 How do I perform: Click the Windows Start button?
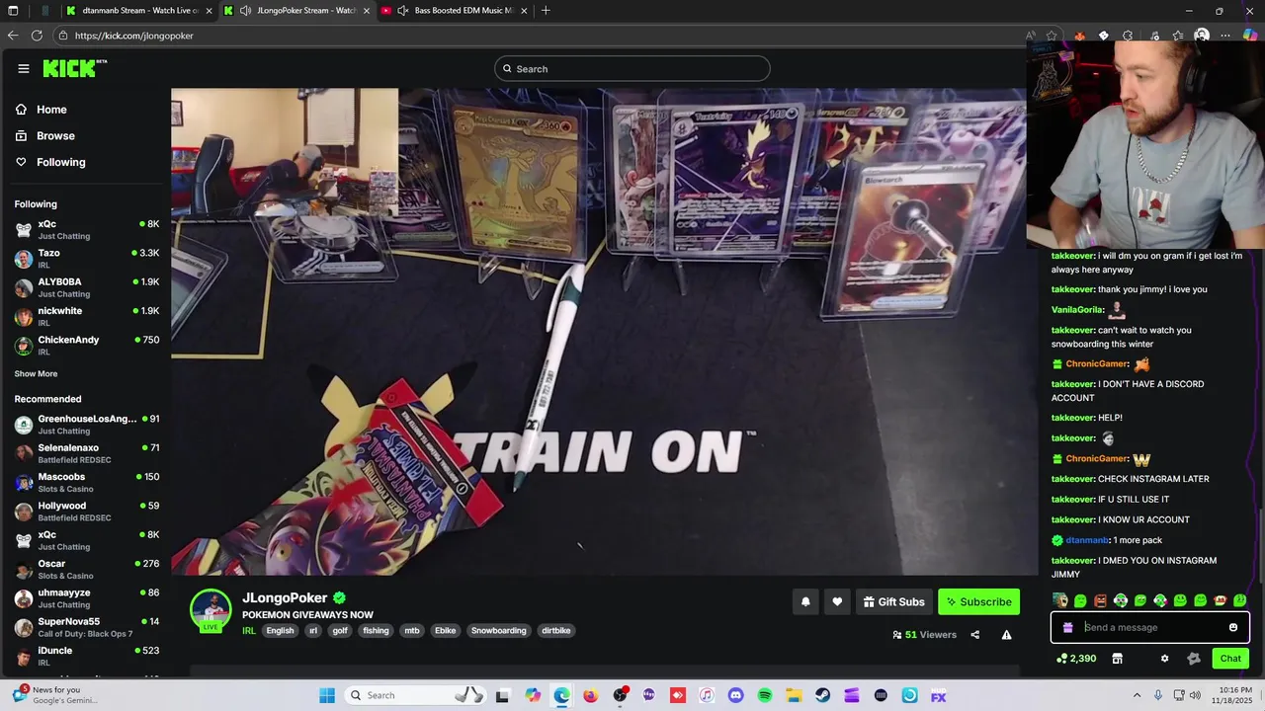pyautogui.click(x=327, y=695)
